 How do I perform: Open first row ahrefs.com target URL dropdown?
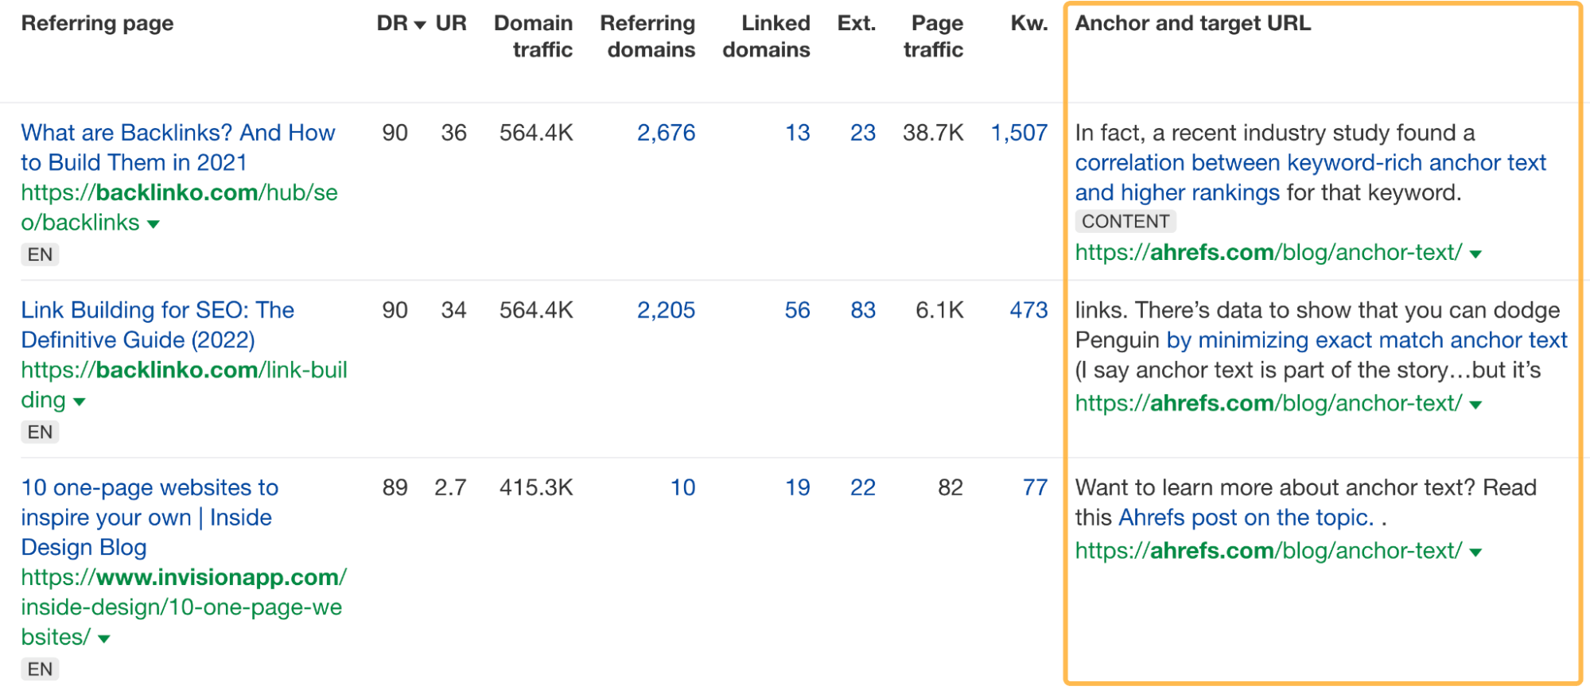point(1476,254)
